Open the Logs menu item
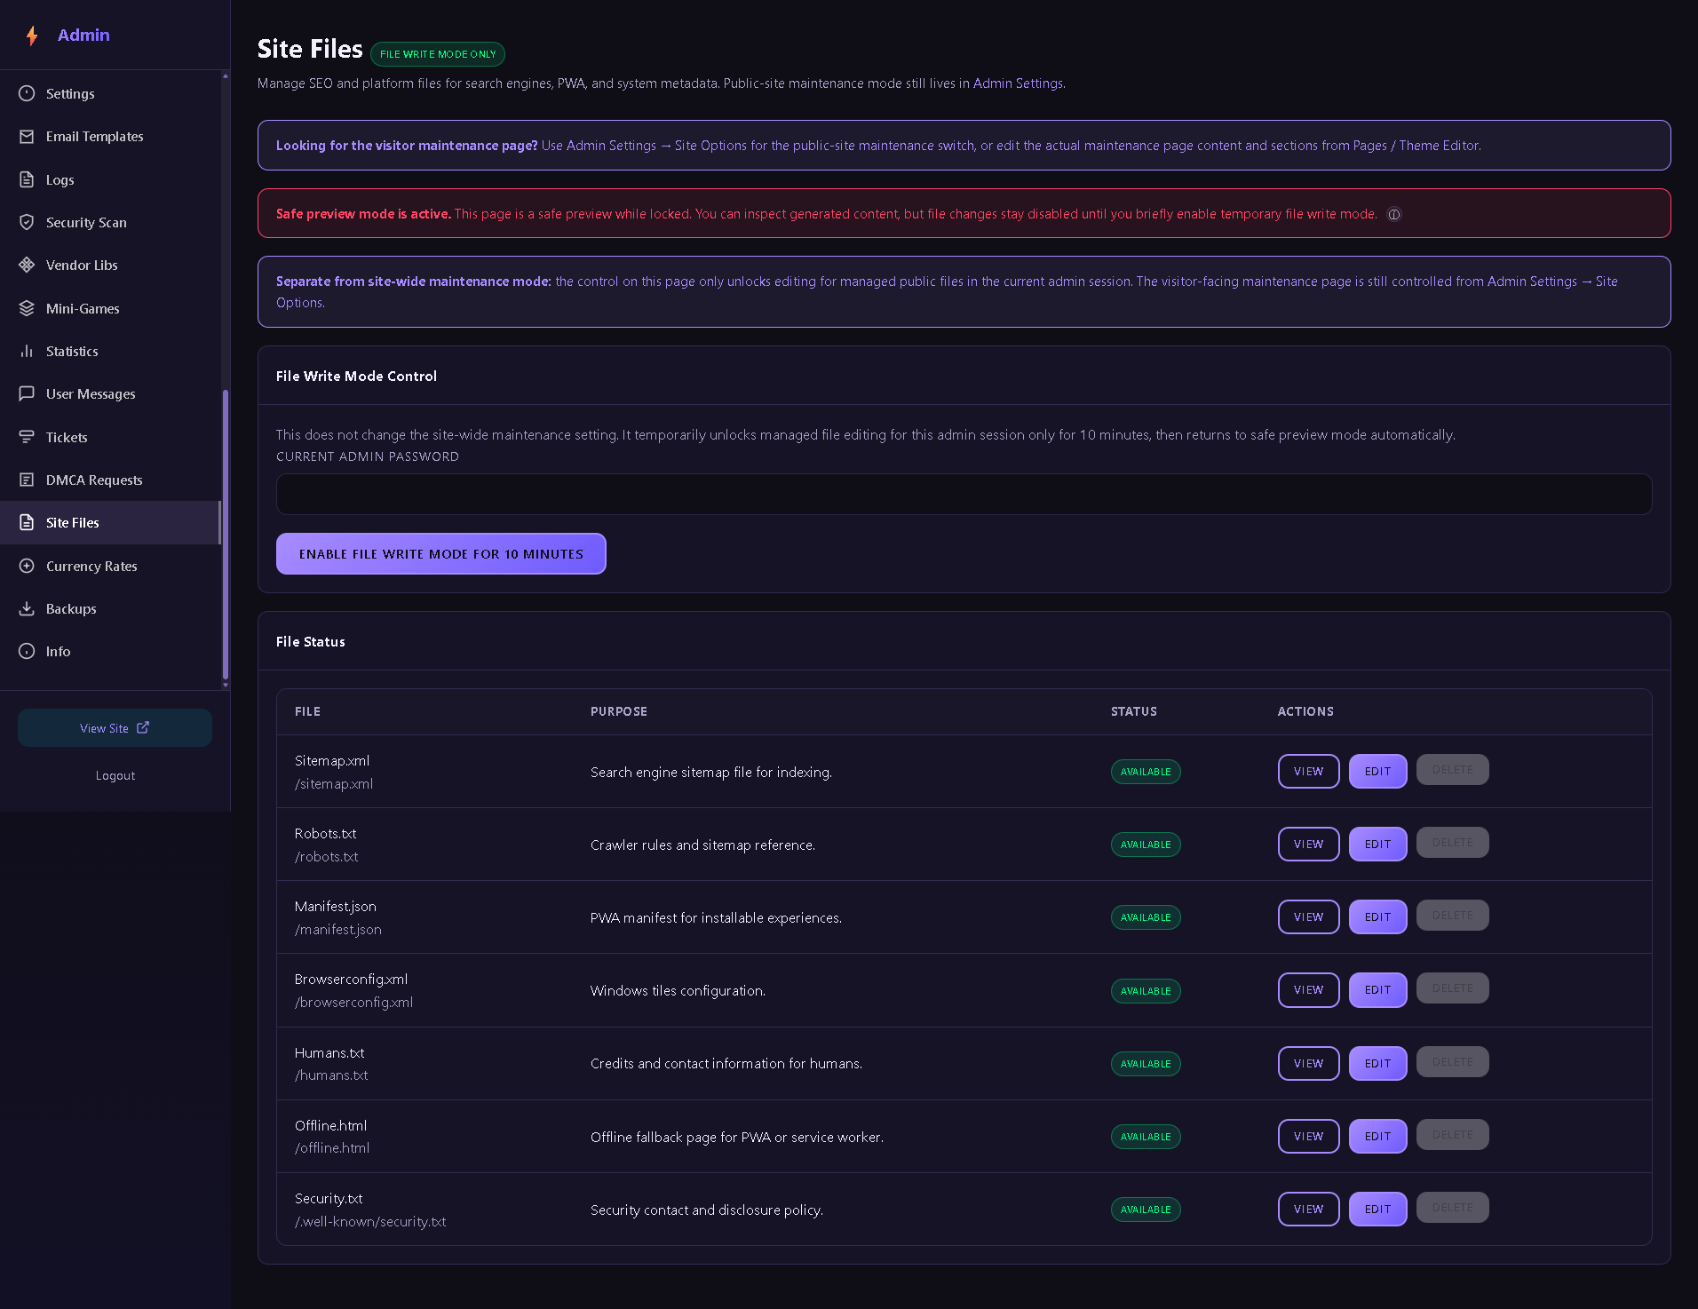The height and width of the screenshot is (1309, 1698). tap(110, 179)
